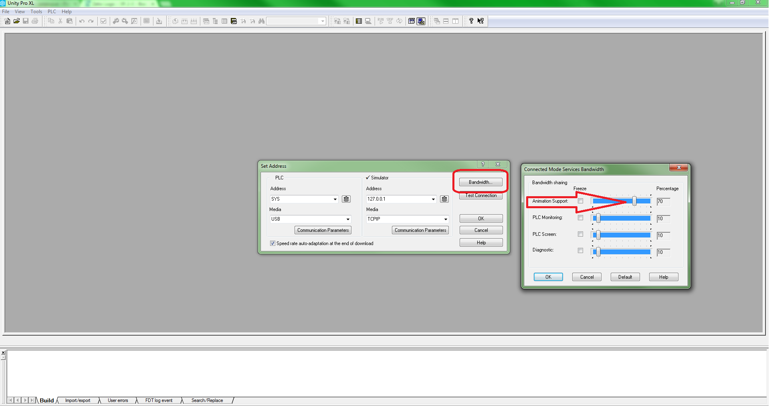This screenshot has height=406, width=769.
Task: Open the File menu
Action: pos(6,12)
